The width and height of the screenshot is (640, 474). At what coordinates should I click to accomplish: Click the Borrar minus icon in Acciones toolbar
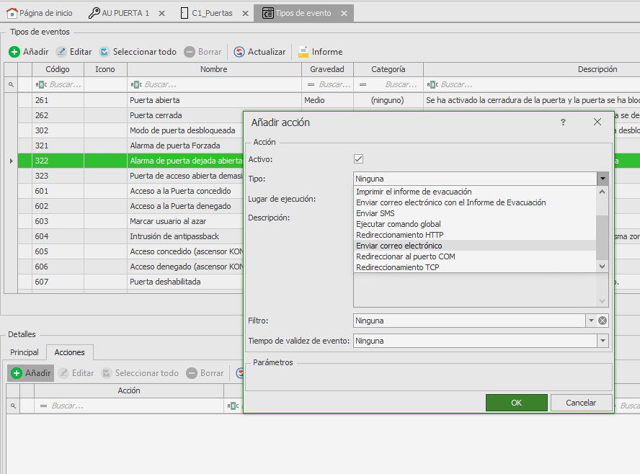click(x=192, y=373)
